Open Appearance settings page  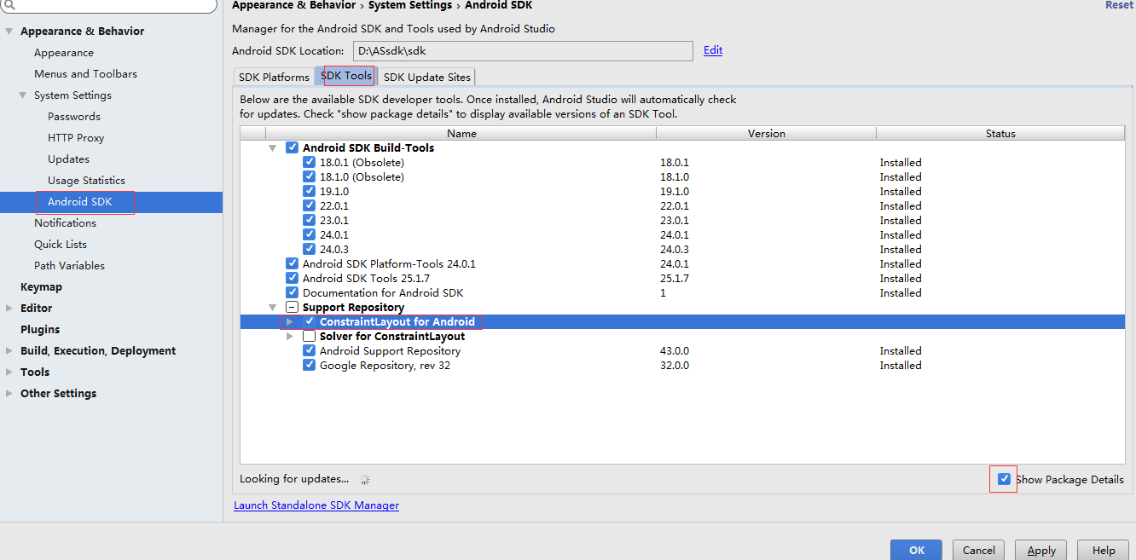64,53
